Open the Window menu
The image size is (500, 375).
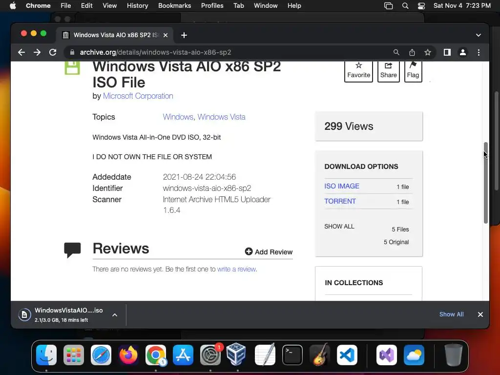click(x=266, y=6)
